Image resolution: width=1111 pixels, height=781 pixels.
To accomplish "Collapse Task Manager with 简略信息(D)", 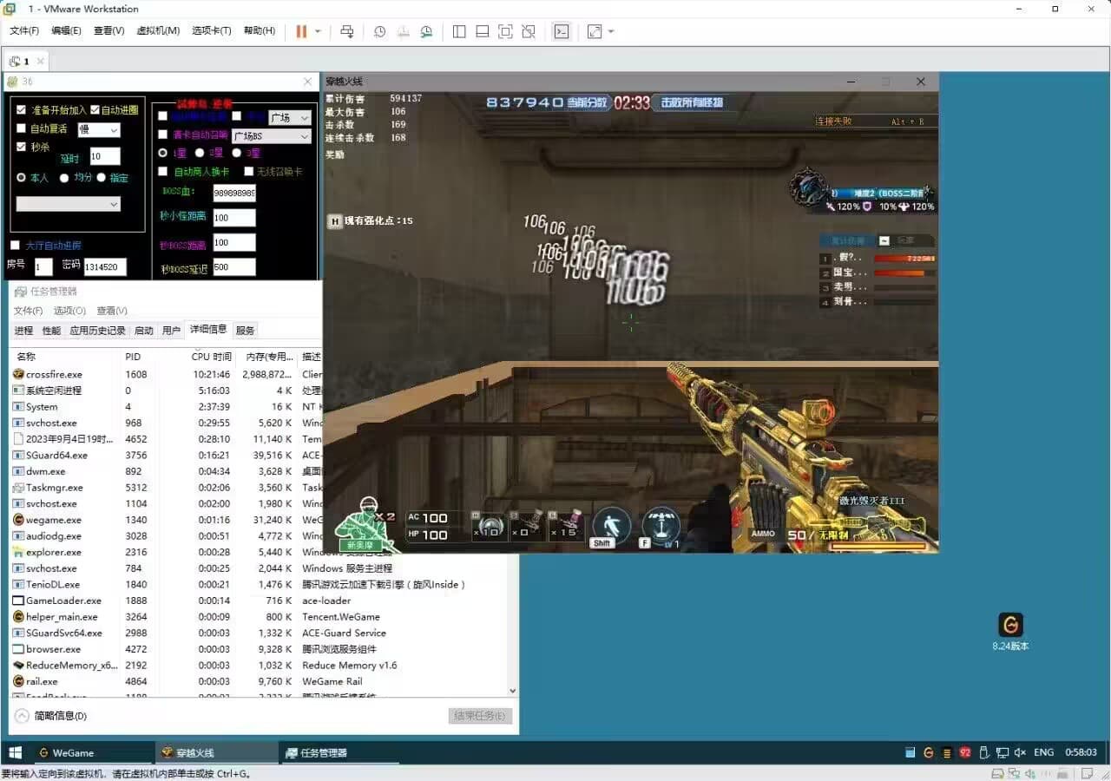I will coord(51,716).
